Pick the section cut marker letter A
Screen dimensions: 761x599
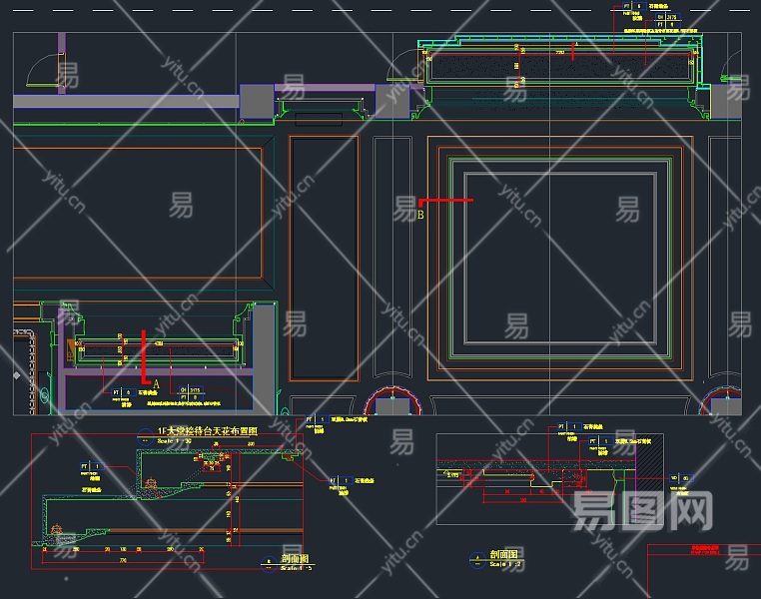[156, 384]
